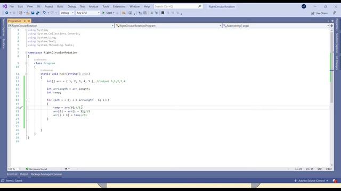Open the Package Manager Console tab

(46, 175)
